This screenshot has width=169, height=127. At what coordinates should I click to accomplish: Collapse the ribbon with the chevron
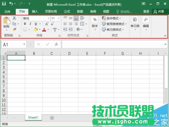(165, 36)
